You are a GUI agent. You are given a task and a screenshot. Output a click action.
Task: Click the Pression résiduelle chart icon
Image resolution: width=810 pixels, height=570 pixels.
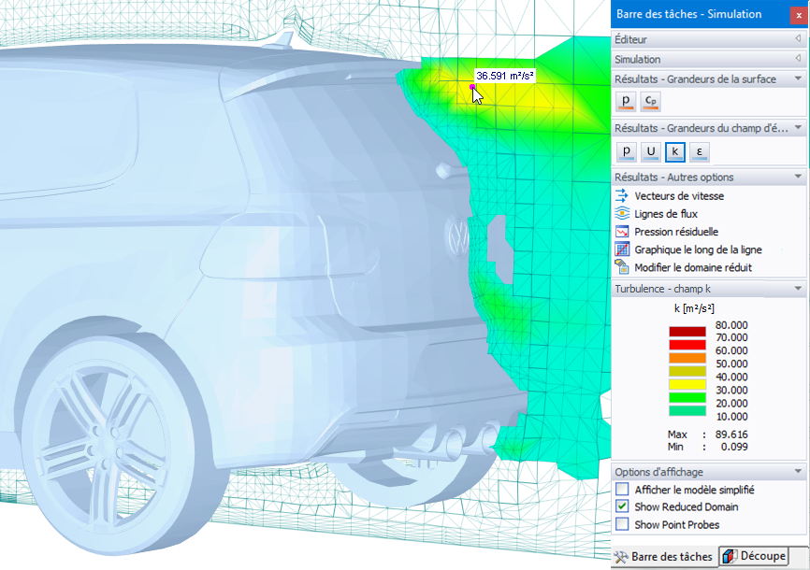(x=622, y=232)
